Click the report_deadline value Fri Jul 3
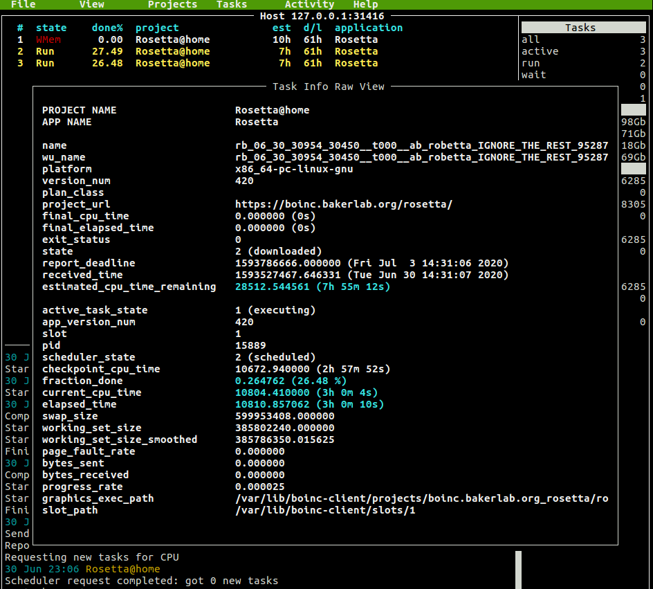 tap(371, 263)
